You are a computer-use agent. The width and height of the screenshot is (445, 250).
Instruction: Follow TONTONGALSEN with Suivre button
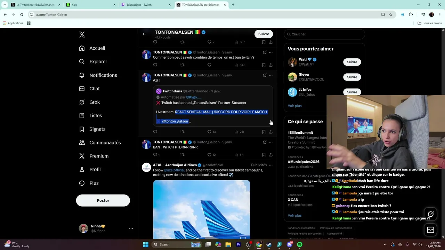[264, 34]
